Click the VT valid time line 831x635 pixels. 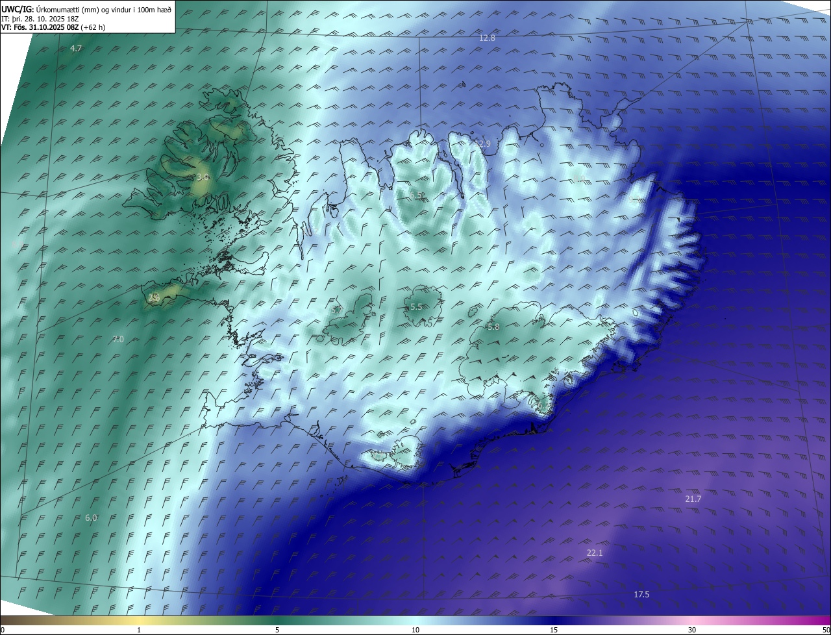point(53,27)
